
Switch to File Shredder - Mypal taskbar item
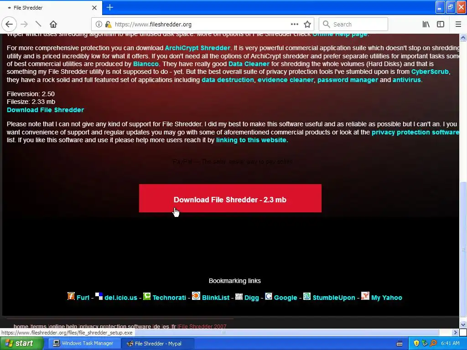click(x=158, y=344)
